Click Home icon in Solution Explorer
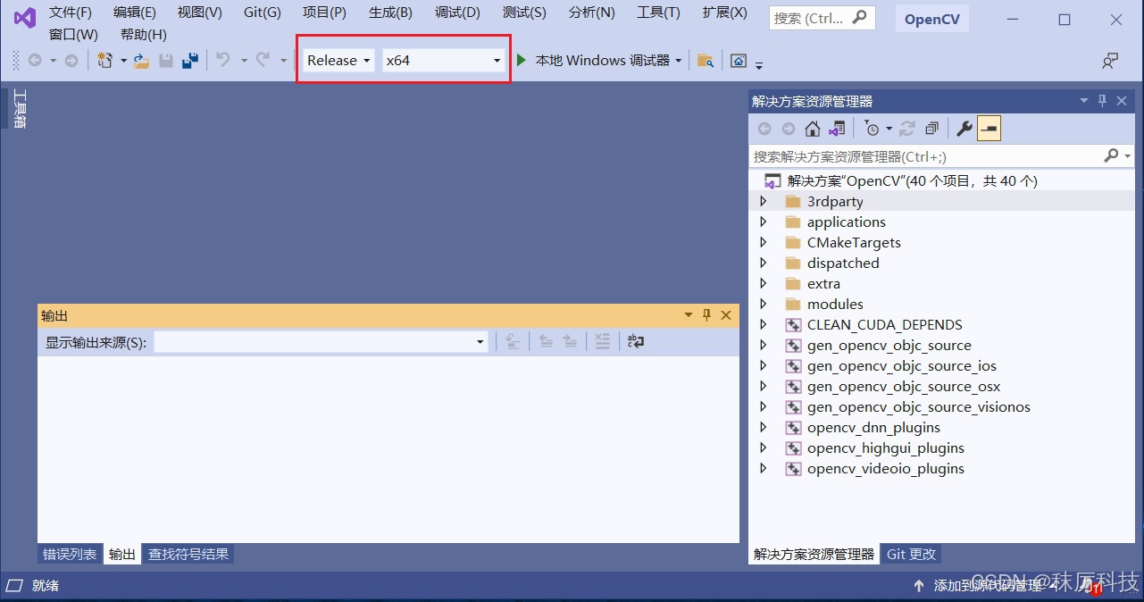This screenshot has height=602, width=1144. pyautogui.click(x=813, y=129)
